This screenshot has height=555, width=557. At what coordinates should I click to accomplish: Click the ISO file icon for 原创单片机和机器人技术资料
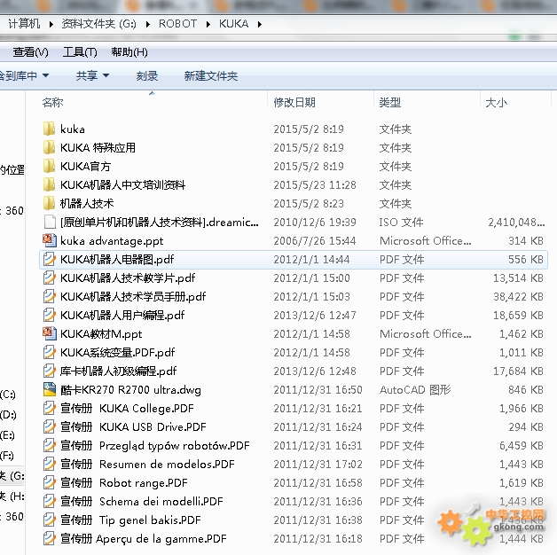tap(50, 222)
